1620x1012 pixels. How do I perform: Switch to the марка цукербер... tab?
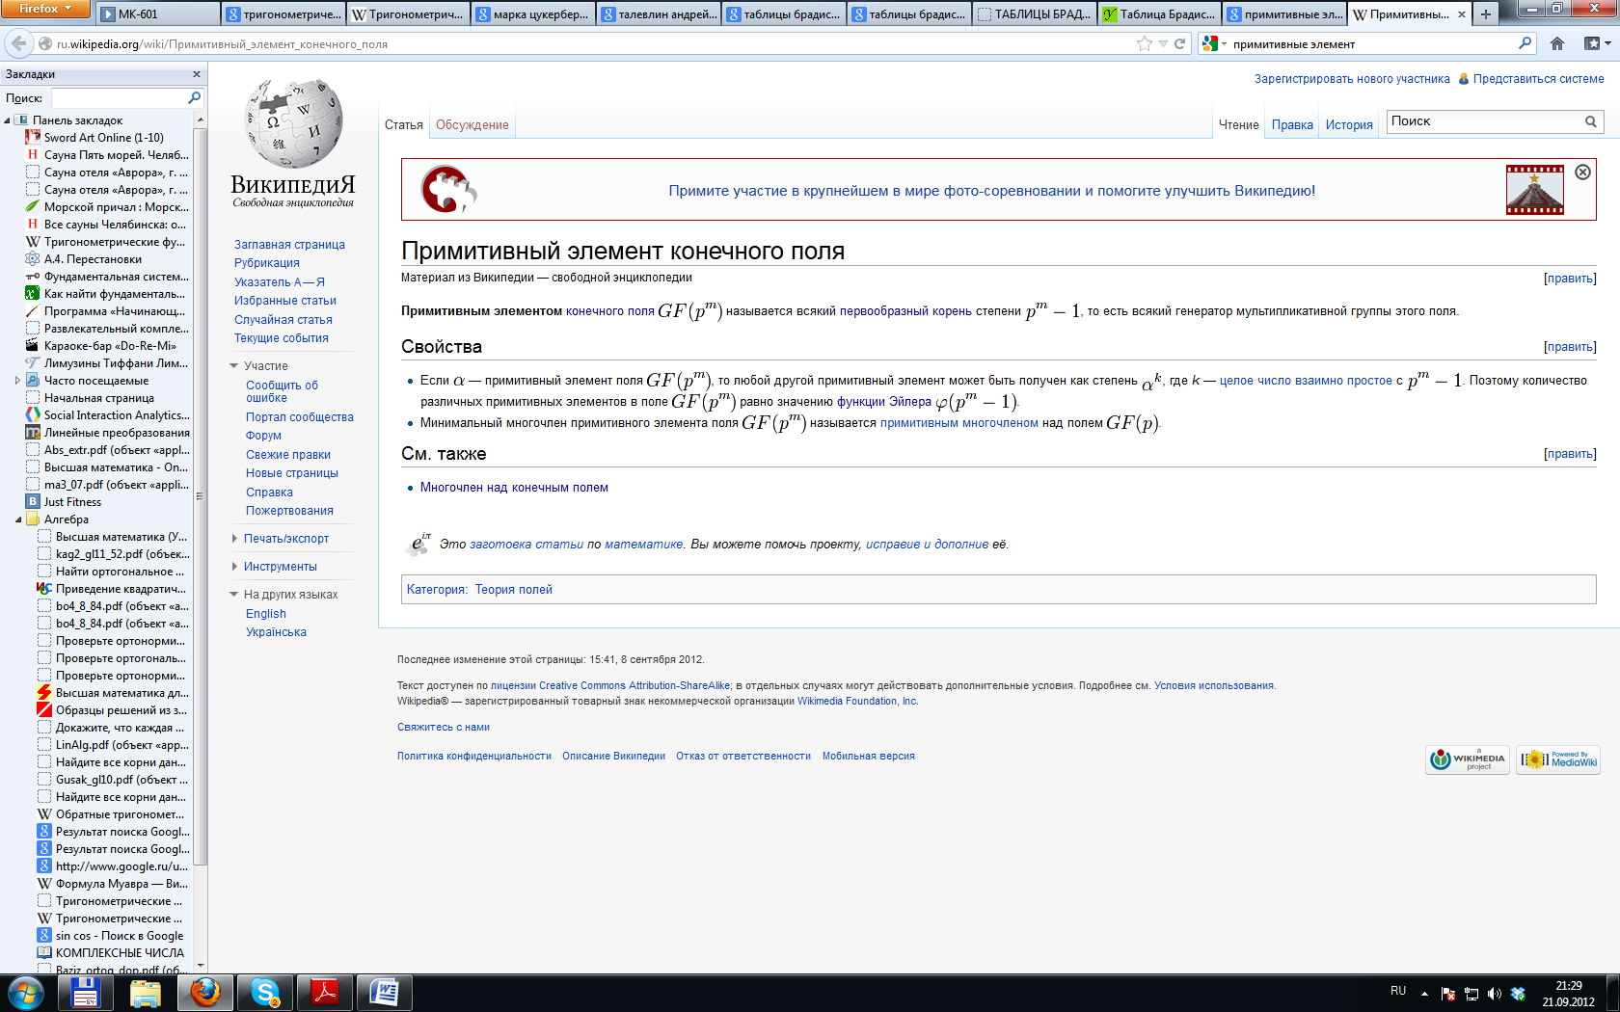click(x=533, y=14)
